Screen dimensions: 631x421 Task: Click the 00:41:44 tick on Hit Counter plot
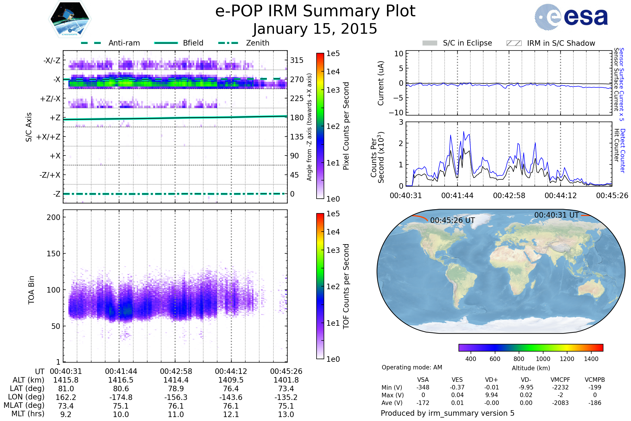(457, 195)
